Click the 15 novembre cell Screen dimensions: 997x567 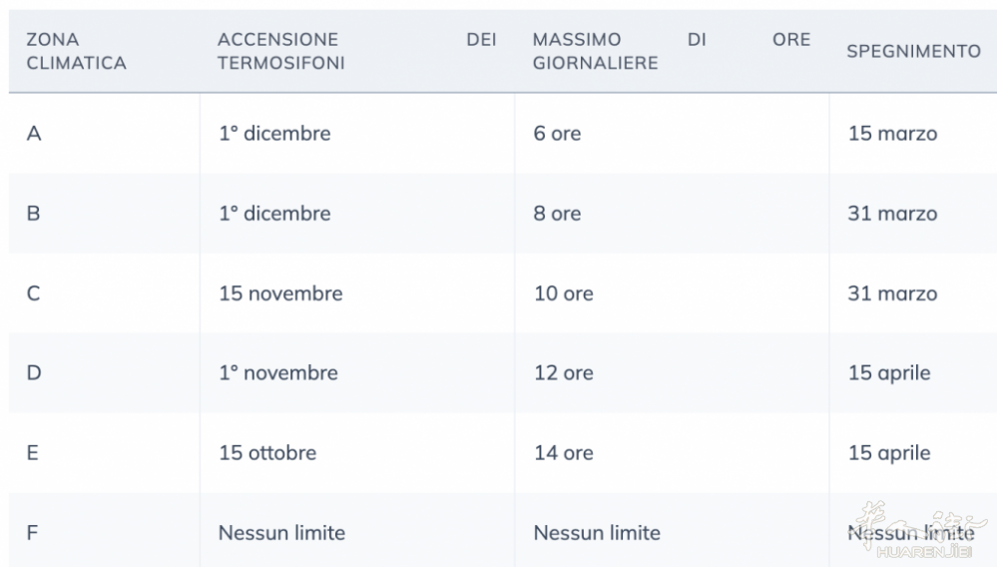pos(280,293)
